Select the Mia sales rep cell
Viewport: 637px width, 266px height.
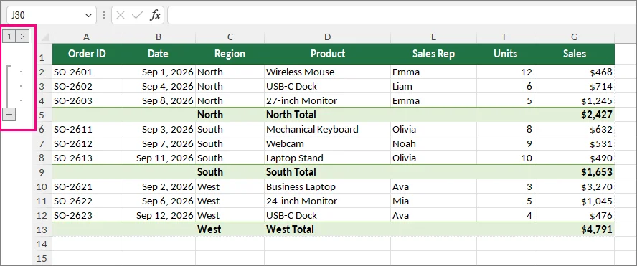tap(433, 201)
